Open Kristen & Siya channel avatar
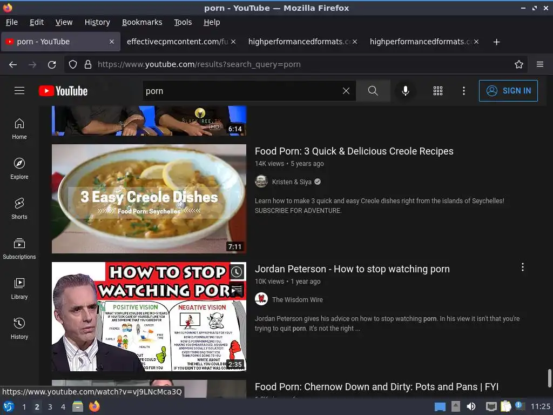 (261, 182)
